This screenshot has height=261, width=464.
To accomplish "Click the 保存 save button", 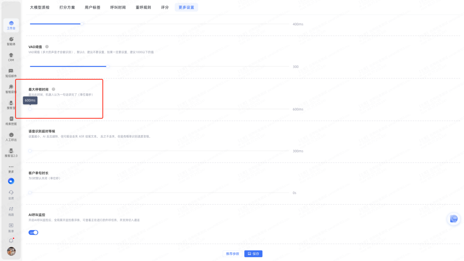I will coord(253,254).
